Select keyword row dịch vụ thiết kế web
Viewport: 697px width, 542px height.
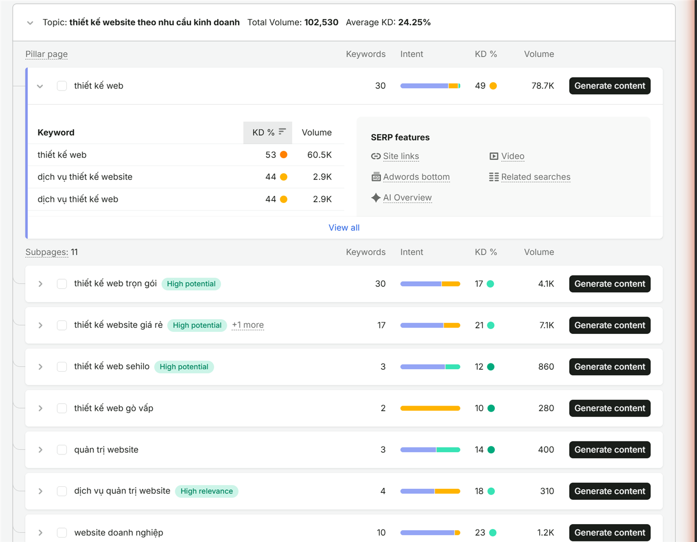pyautogui.click(x=186, y=199)
